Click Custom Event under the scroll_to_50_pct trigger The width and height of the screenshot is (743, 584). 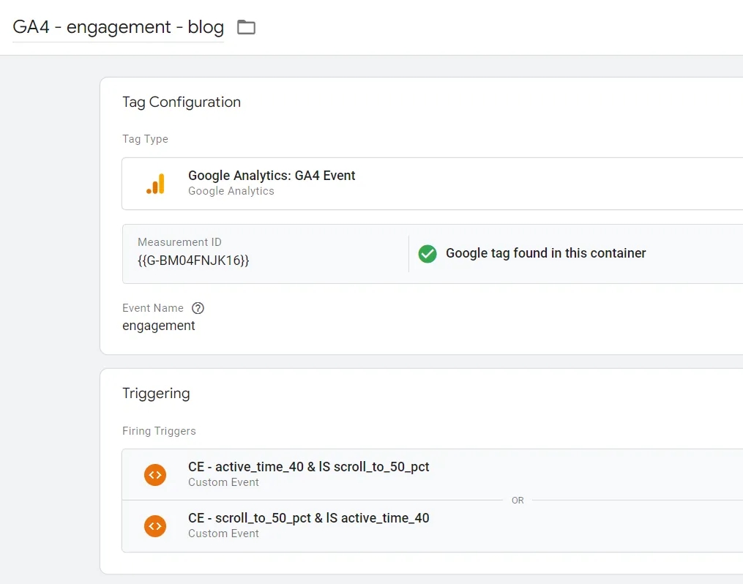click(x=223, y=534)
